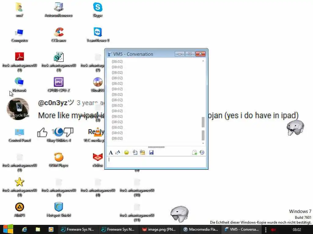Click the conversation scrollbar up arrow
The height and width of the screenshot is (234, 313).
[x=203, y=61]
